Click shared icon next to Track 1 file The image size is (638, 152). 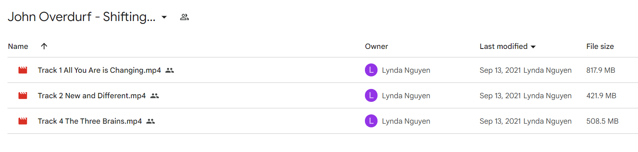170,70
